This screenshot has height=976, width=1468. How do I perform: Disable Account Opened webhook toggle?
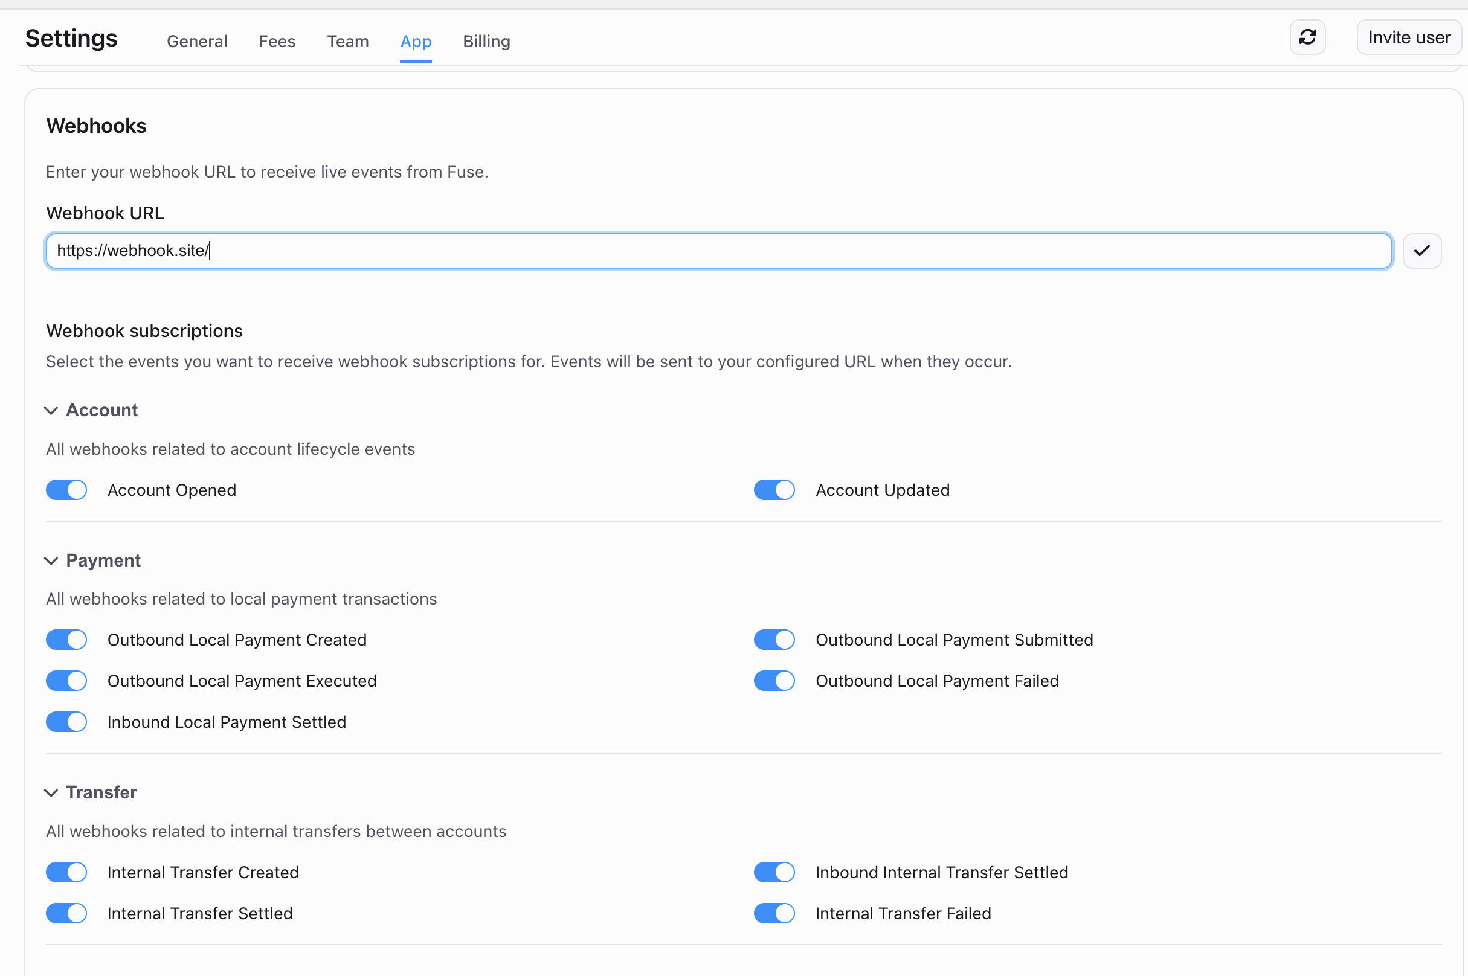(x=66, y=490)
